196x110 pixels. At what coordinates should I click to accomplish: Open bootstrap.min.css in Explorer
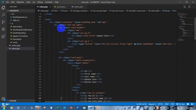[x=20, y=17]
